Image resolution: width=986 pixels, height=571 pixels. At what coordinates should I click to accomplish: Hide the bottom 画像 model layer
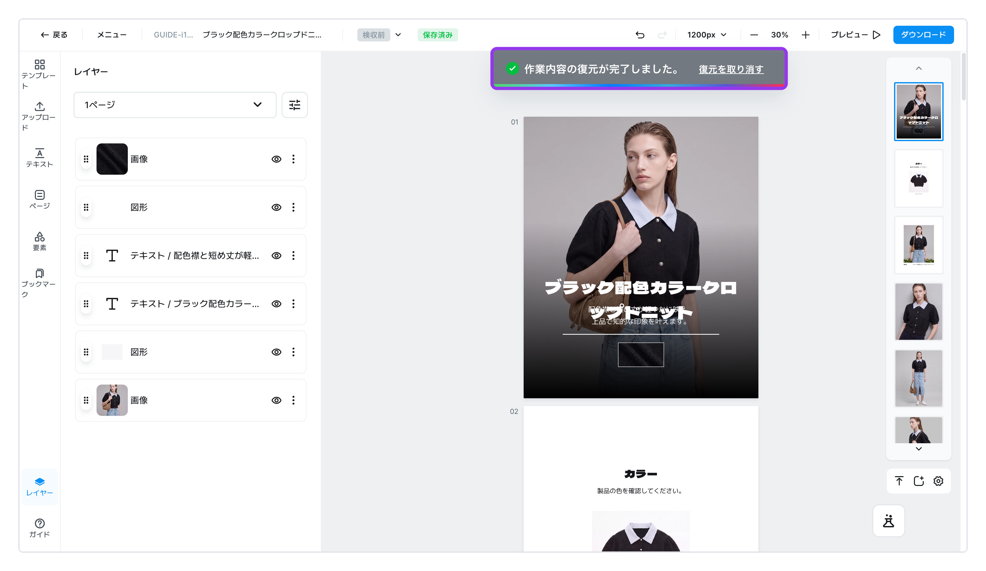coord(276,400)
